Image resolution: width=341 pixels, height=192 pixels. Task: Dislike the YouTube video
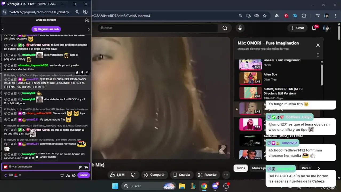tap(133, 175)
